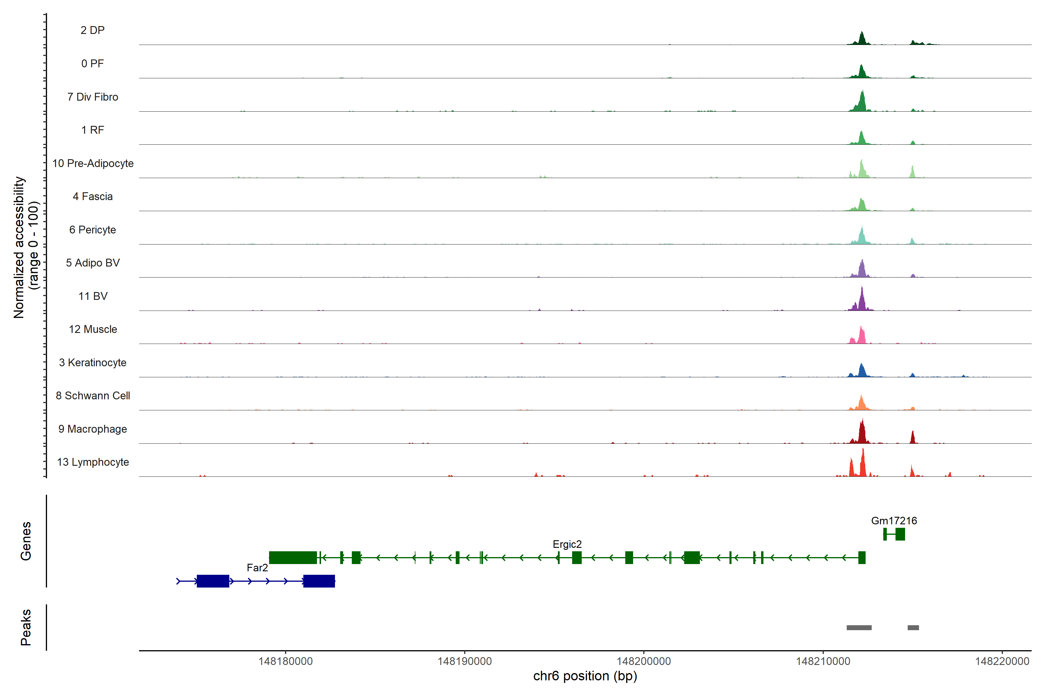Image resolution: width=1045 pixels, height=696 pixels.
Task: Click the Genes panel label
Action: coord(26,541)
